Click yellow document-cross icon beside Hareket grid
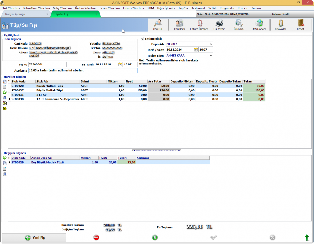314x244 pixels. pos(5,103)
